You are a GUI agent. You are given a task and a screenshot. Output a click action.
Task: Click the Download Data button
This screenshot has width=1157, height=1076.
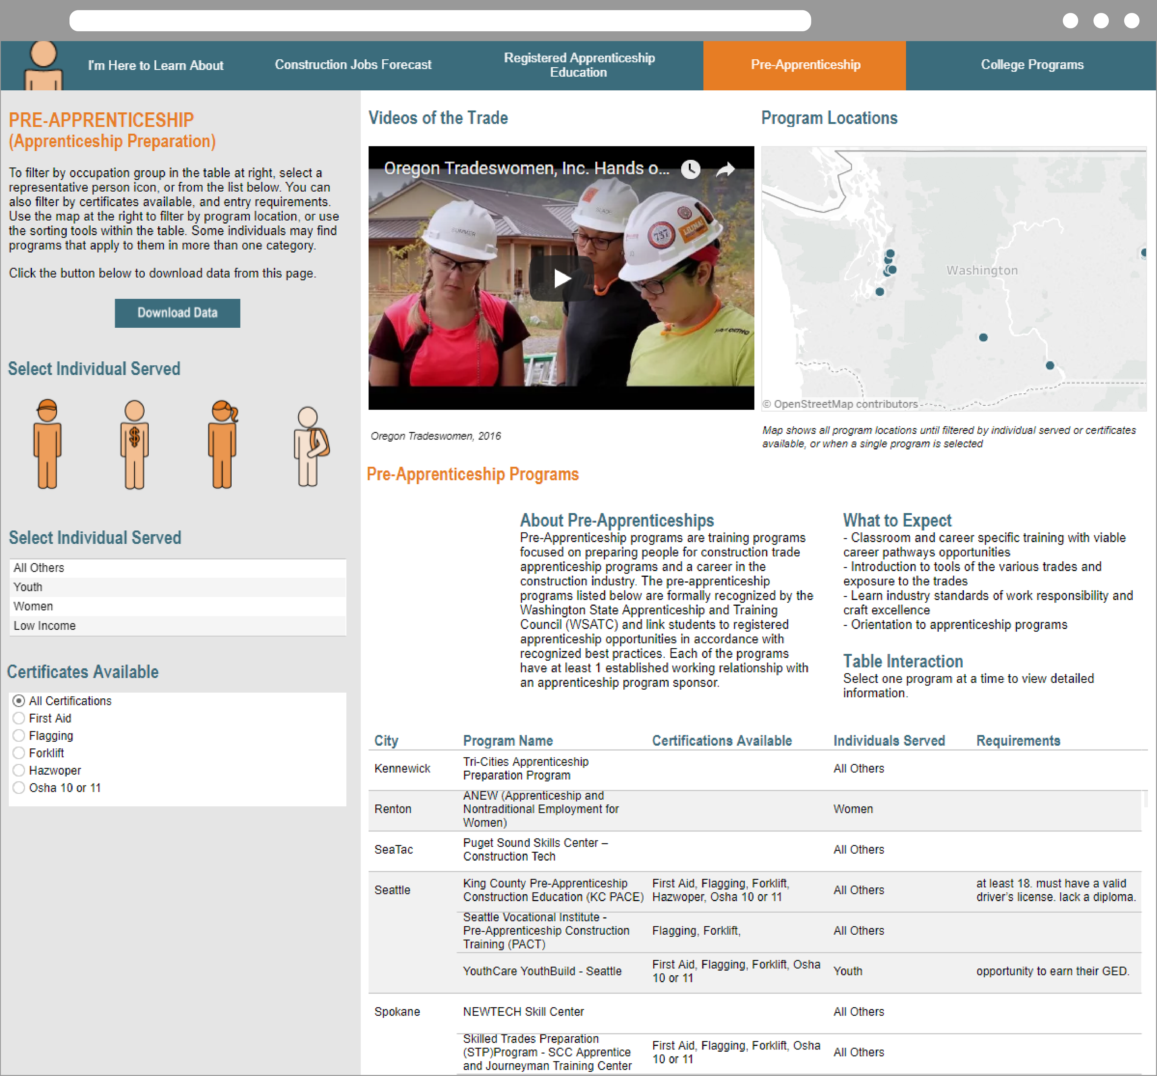(177, 313)
